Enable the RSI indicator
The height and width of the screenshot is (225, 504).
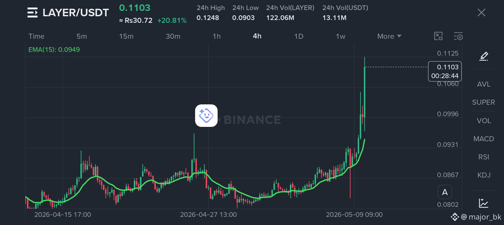click(x=484, y=157)
